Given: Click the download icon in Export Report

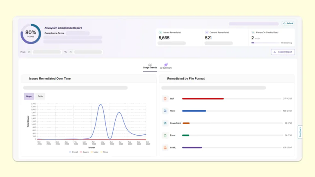Looking at the screenshot, I should tap(275, 52).
